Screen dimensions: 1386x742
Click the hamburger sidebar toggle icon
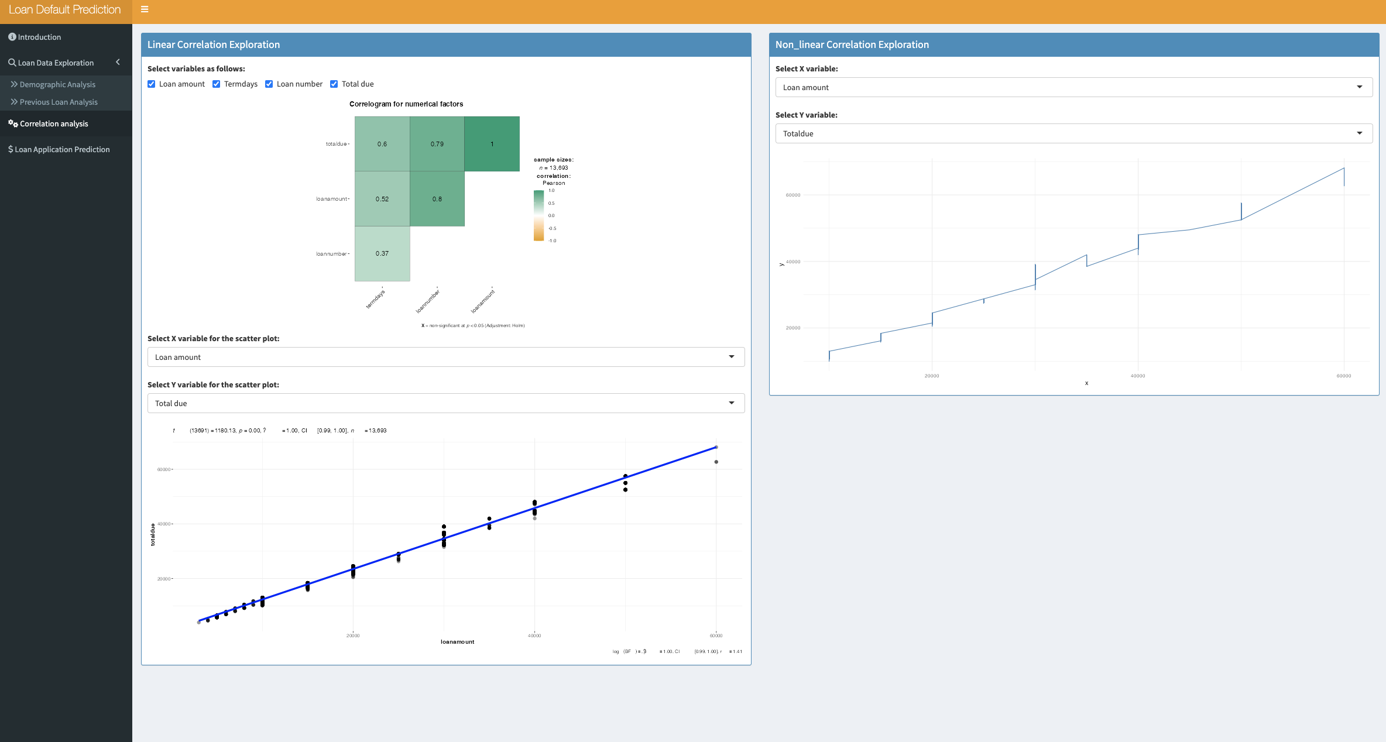click(145, 9)
